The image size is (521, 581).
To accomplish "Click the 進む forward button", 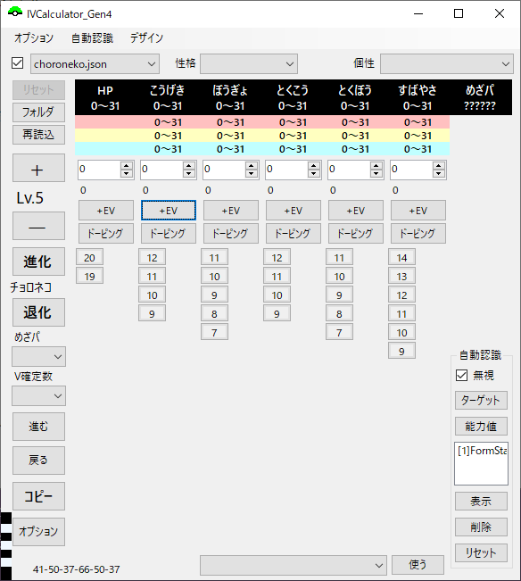I will pos(38,427).
